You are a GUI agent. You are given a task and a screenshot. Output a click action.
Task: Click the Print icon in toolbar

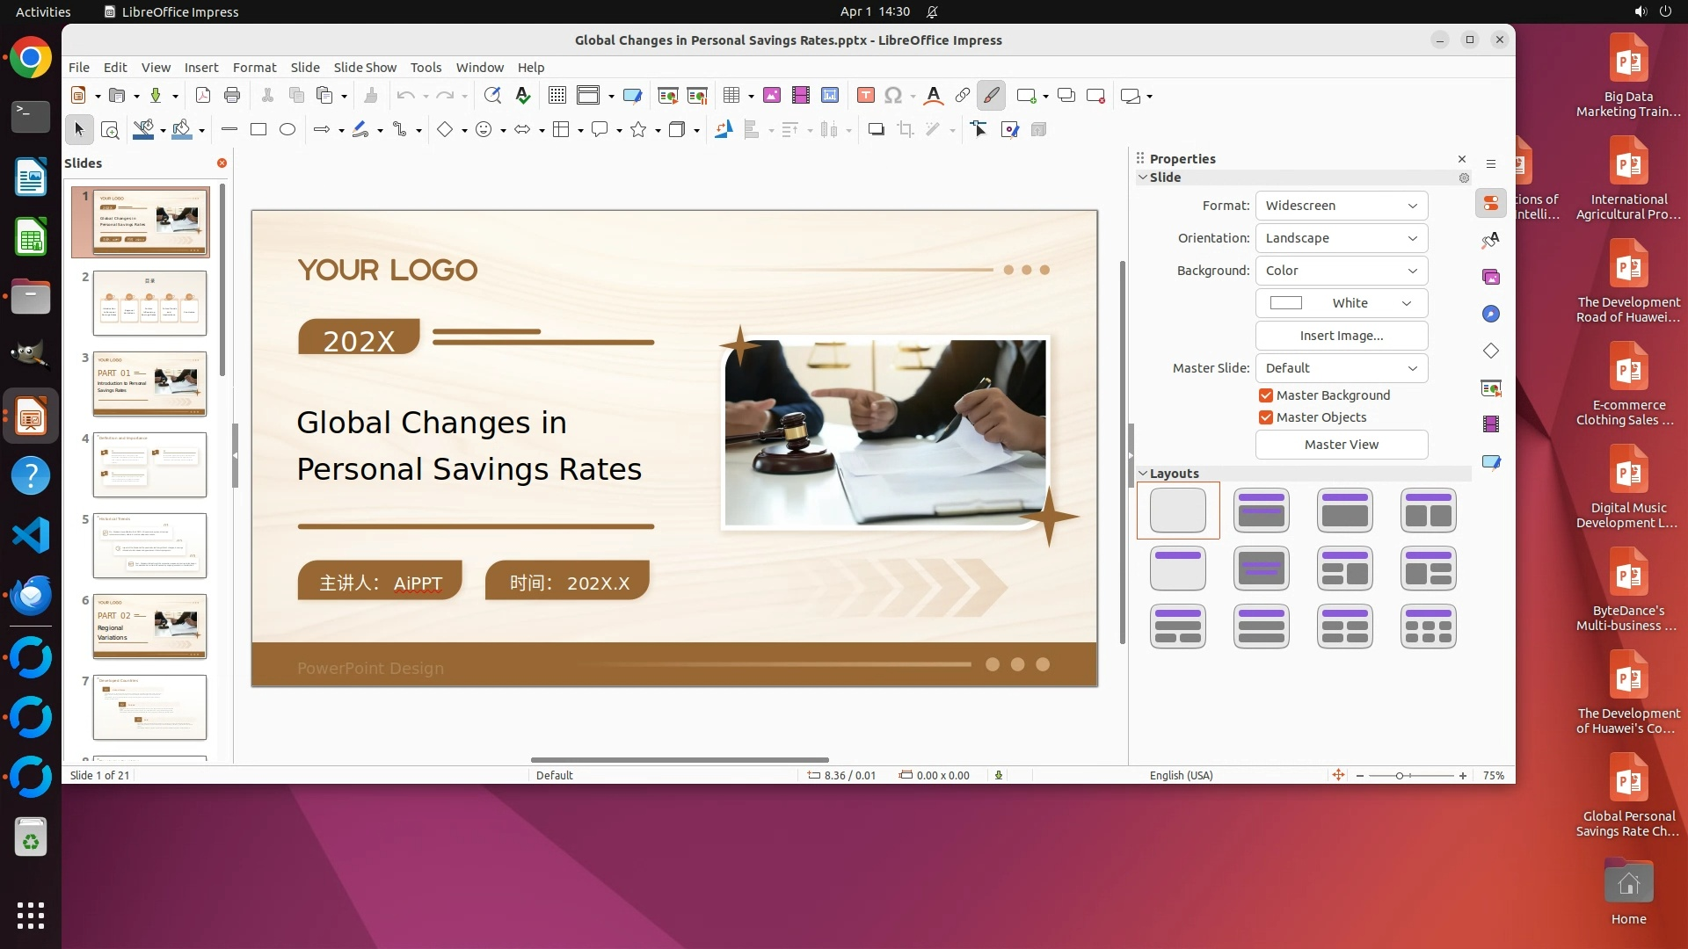(x=232, y=96)
